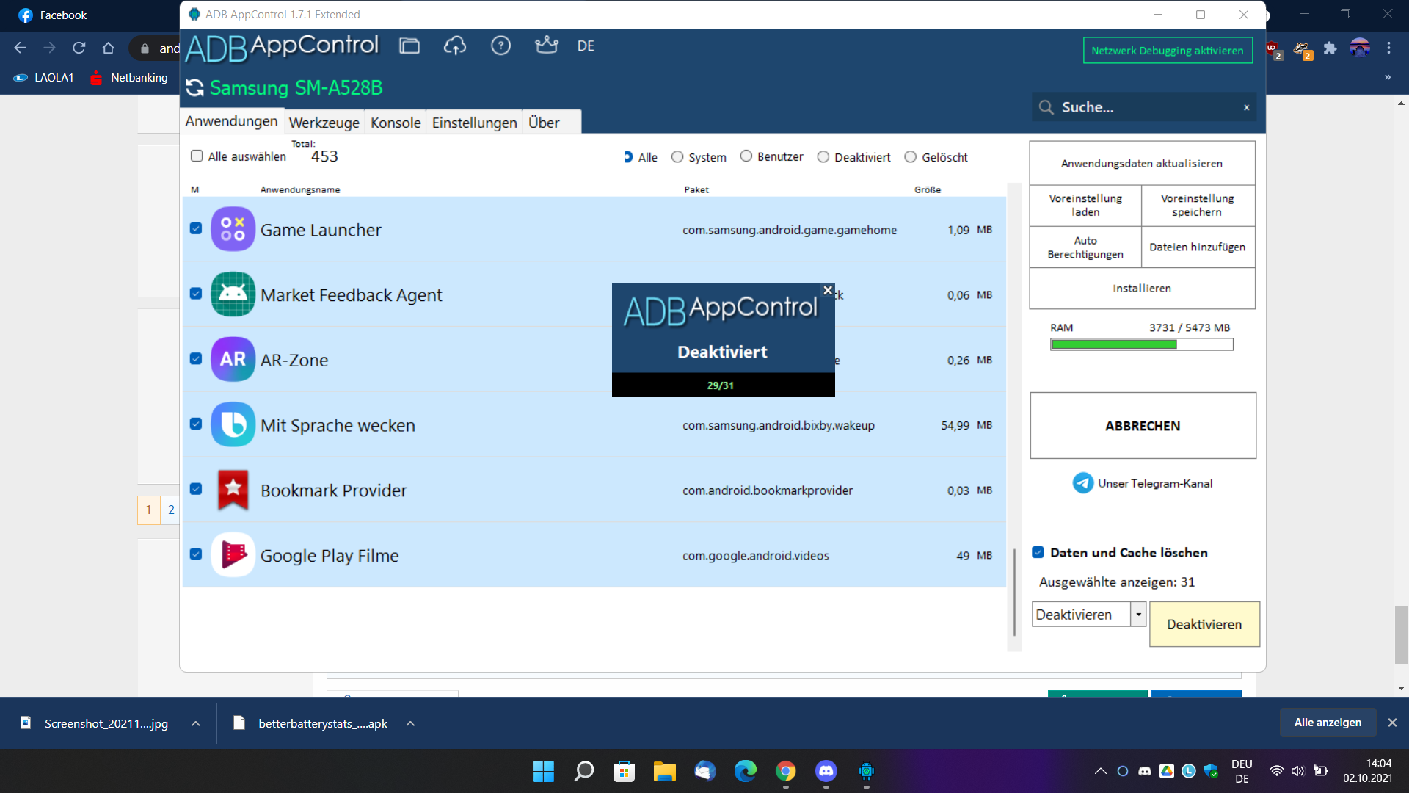The image size is (1409, 793).
Task: Click Netzwerk Debugging aktivieren button
Action: click(1168, 51)
